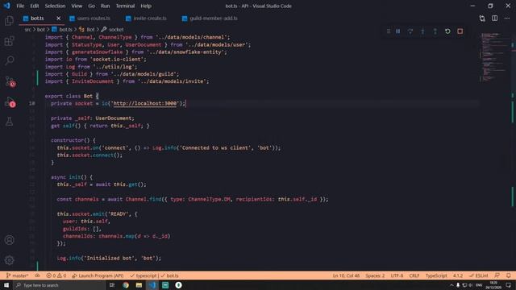516x290 pixels.
Task: Pause the debug session
Action: tap(398, 31)
